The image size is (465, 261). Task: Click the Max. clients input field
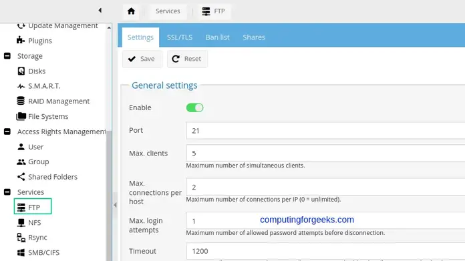[x=325, y=153]
